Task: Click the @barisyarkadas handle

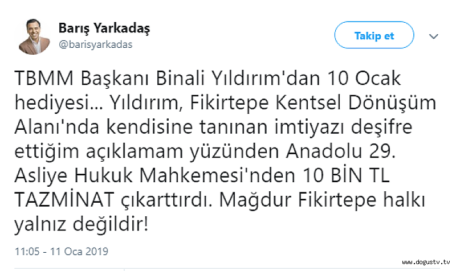Action: 95,44
